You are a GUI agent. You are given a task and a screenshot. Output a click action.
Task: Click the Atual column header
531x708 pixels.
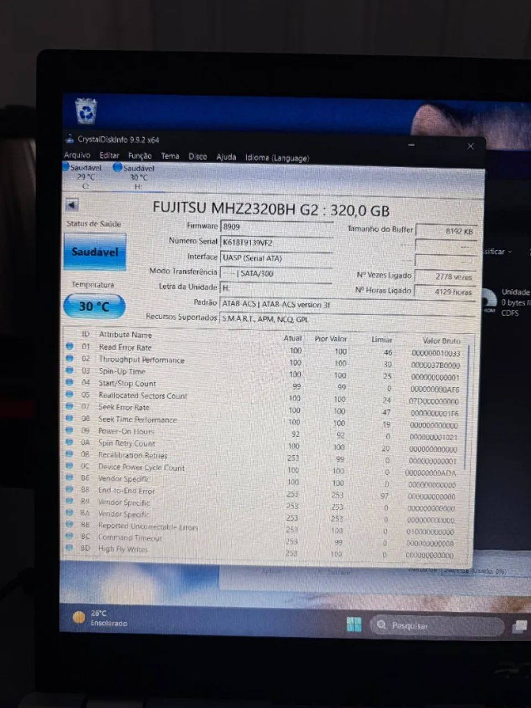(x=293, y=338)
